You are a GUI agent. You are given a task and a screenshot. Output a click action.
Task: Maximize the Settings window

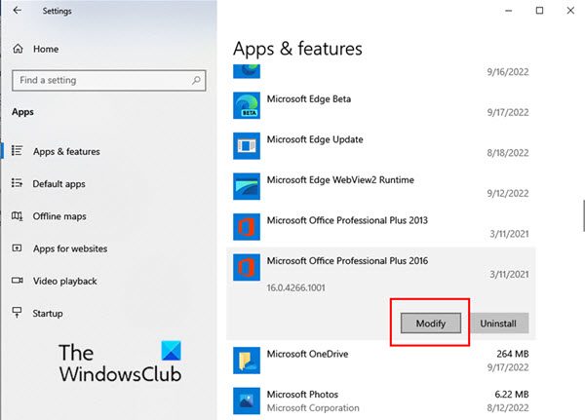pos(540,11)
